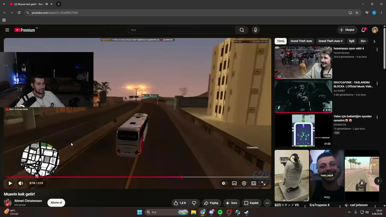This screenshot has width=386, height=217.
Task: Go back to the previous page
Action: [5, 13]
